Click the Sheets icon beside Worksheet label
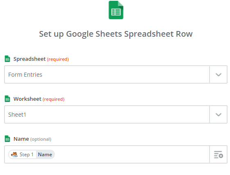This screenshot has width=230, height=175. [7, 99]
